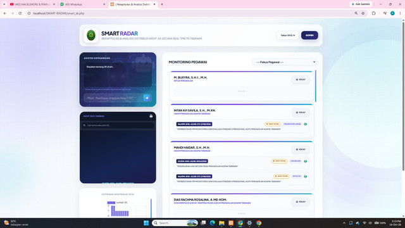405x228 pixels.
Task: Open a new browser tab
Action: (162, 4)
